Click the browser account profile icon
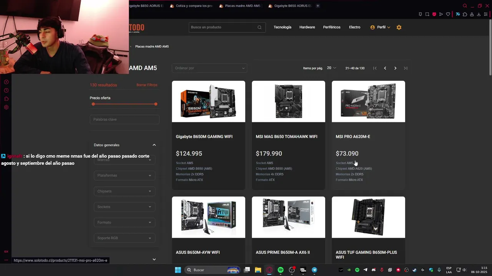The height and width of the screenshot is (276, 492). (472, 14)
